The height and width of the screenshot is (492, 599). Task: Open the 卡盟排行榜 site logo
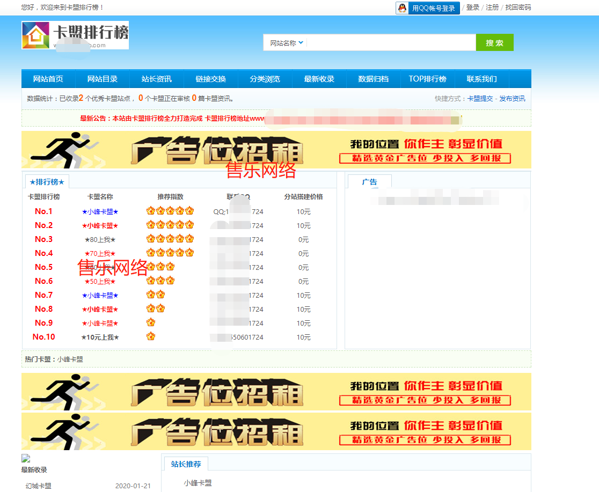pos(75,35)
